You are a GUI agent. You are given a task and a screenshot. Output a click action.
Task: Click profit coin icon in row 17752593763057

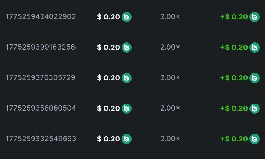pos(255,78)
